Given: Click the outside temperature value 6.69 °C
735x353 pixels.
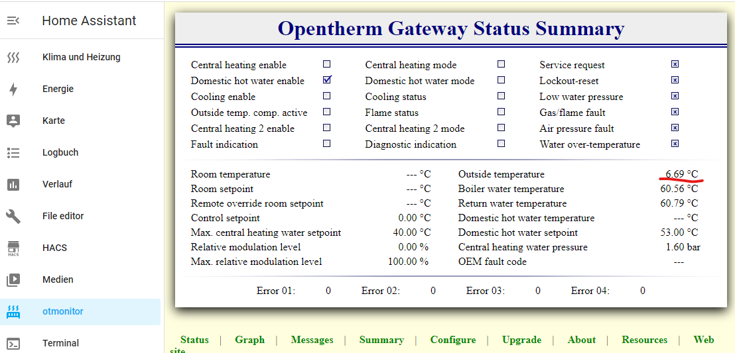Looking at the screenshot, I should click(681, 174).
